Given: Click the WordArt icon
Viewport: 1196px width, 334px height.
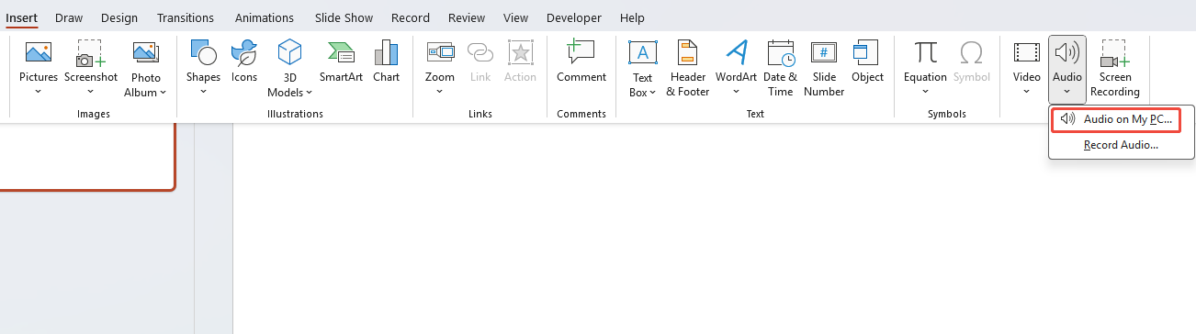Looking at the screenshot, I should click(x=736, y=53).
